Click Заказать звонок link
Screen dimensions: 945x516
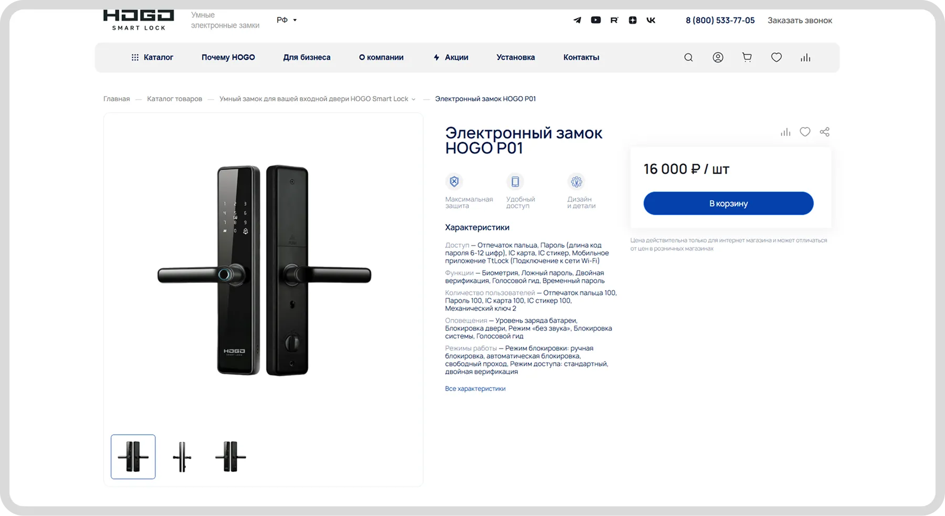(800, 20)
